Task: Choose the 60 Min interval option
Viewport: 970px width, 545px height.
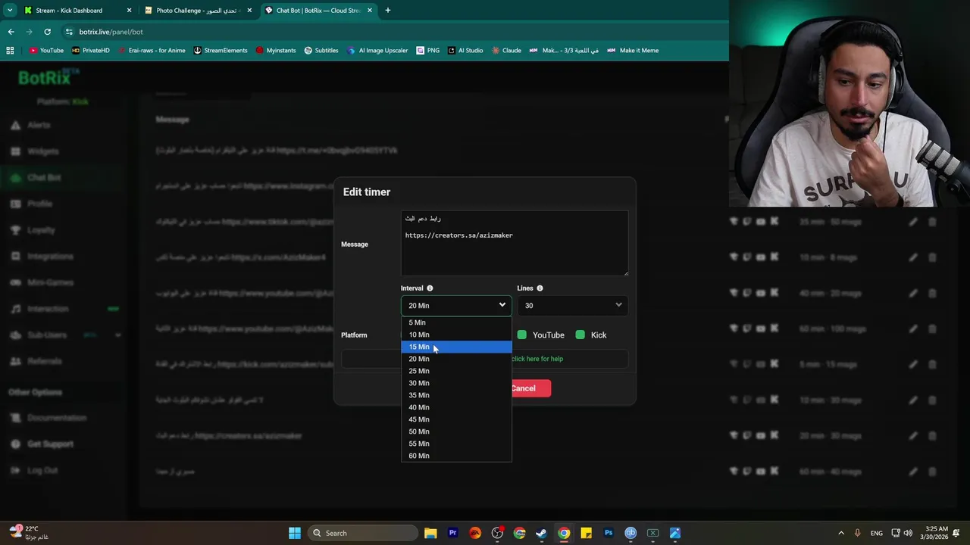Action: click(x=456, y=456)
